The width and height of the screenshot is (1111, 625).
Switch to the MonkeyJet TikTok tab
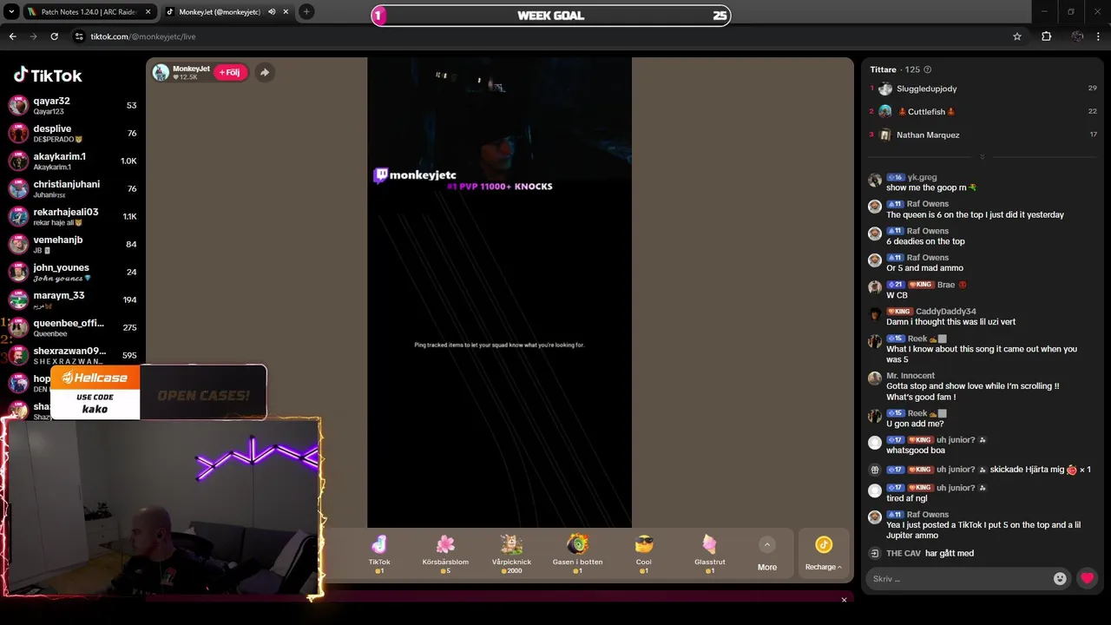(220, 12)
